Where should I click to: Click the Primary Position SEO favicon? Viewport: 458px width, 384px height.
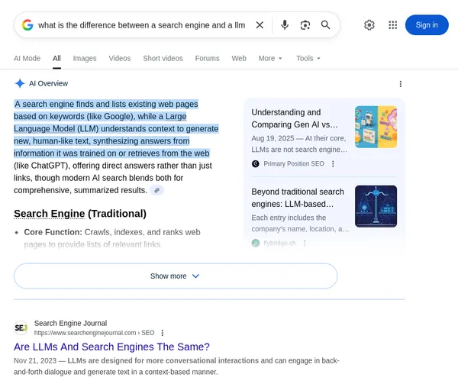(255, 164)
